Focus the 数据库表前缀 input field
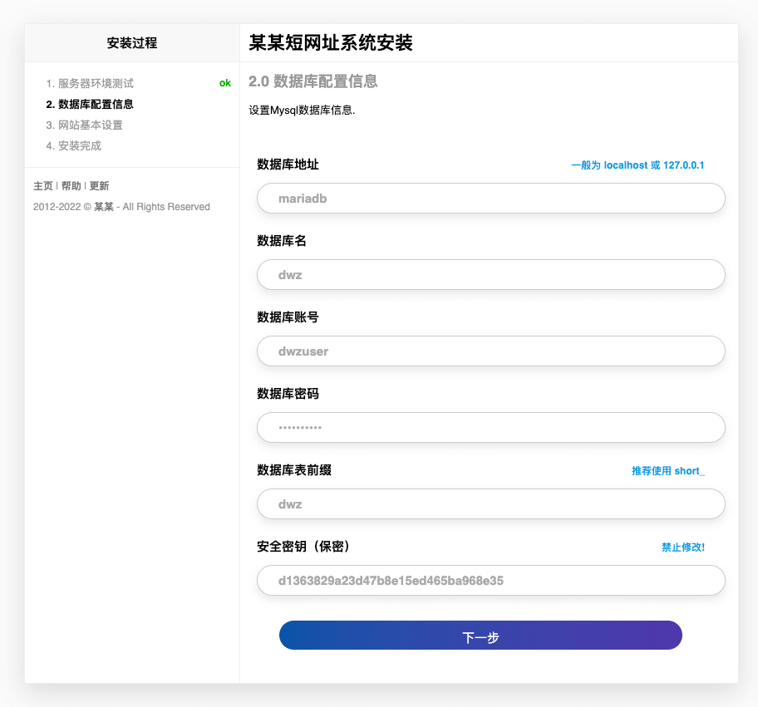 (490, 504)
